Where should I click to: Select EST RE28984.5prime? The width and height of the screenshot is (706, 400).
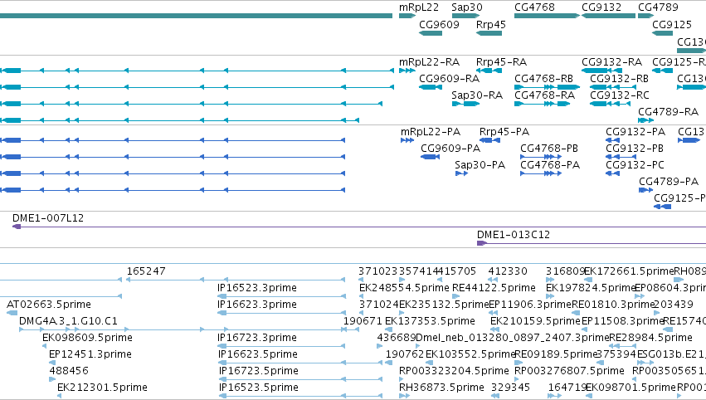(x=650, y=339)
